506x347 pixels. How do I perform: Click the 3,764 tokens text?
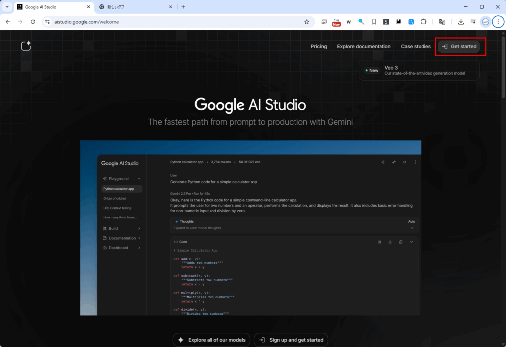pos(221,162)
